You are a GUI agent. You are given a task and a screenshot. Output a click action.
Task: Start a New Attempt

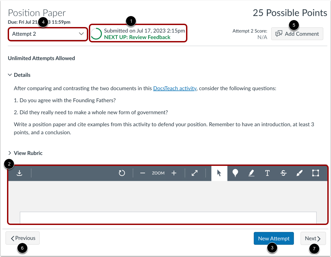tap(274, 238)
